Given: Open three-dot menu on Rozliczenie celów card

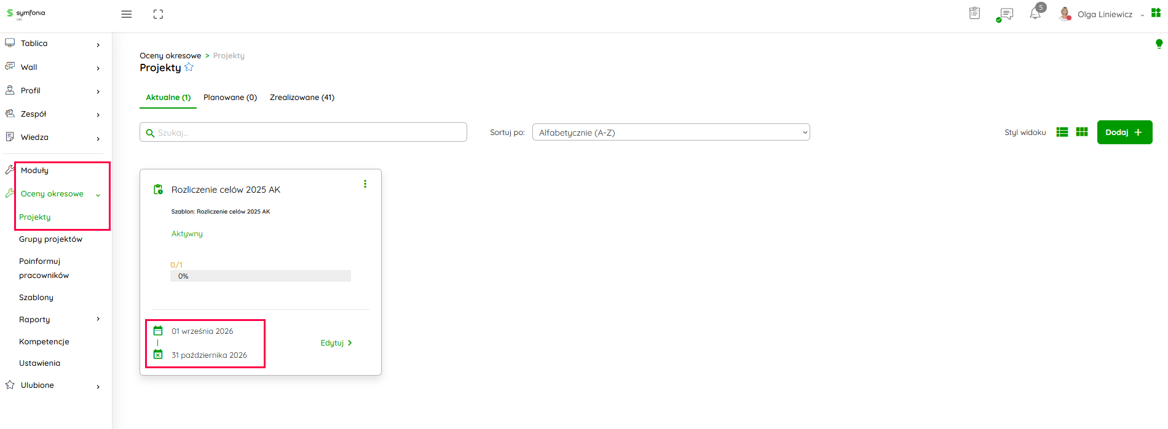Looking at the screenshot, I should click(x=365, y=184).
